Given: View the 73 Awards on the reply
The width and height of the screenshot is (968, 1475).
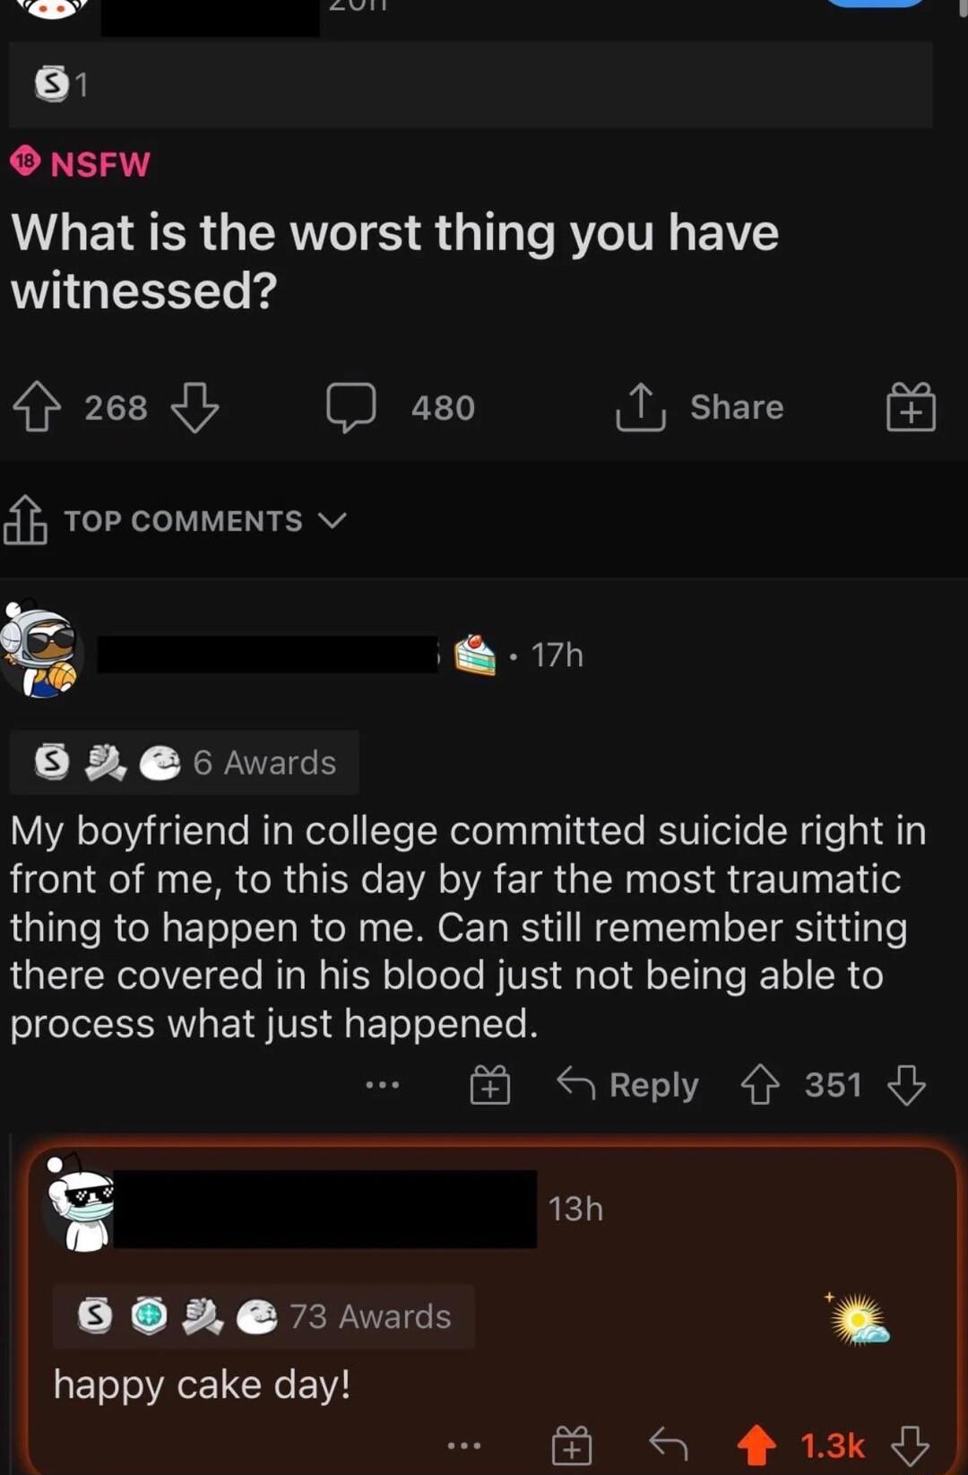Looking at the screenshot, I should [x=264, y=1316].
